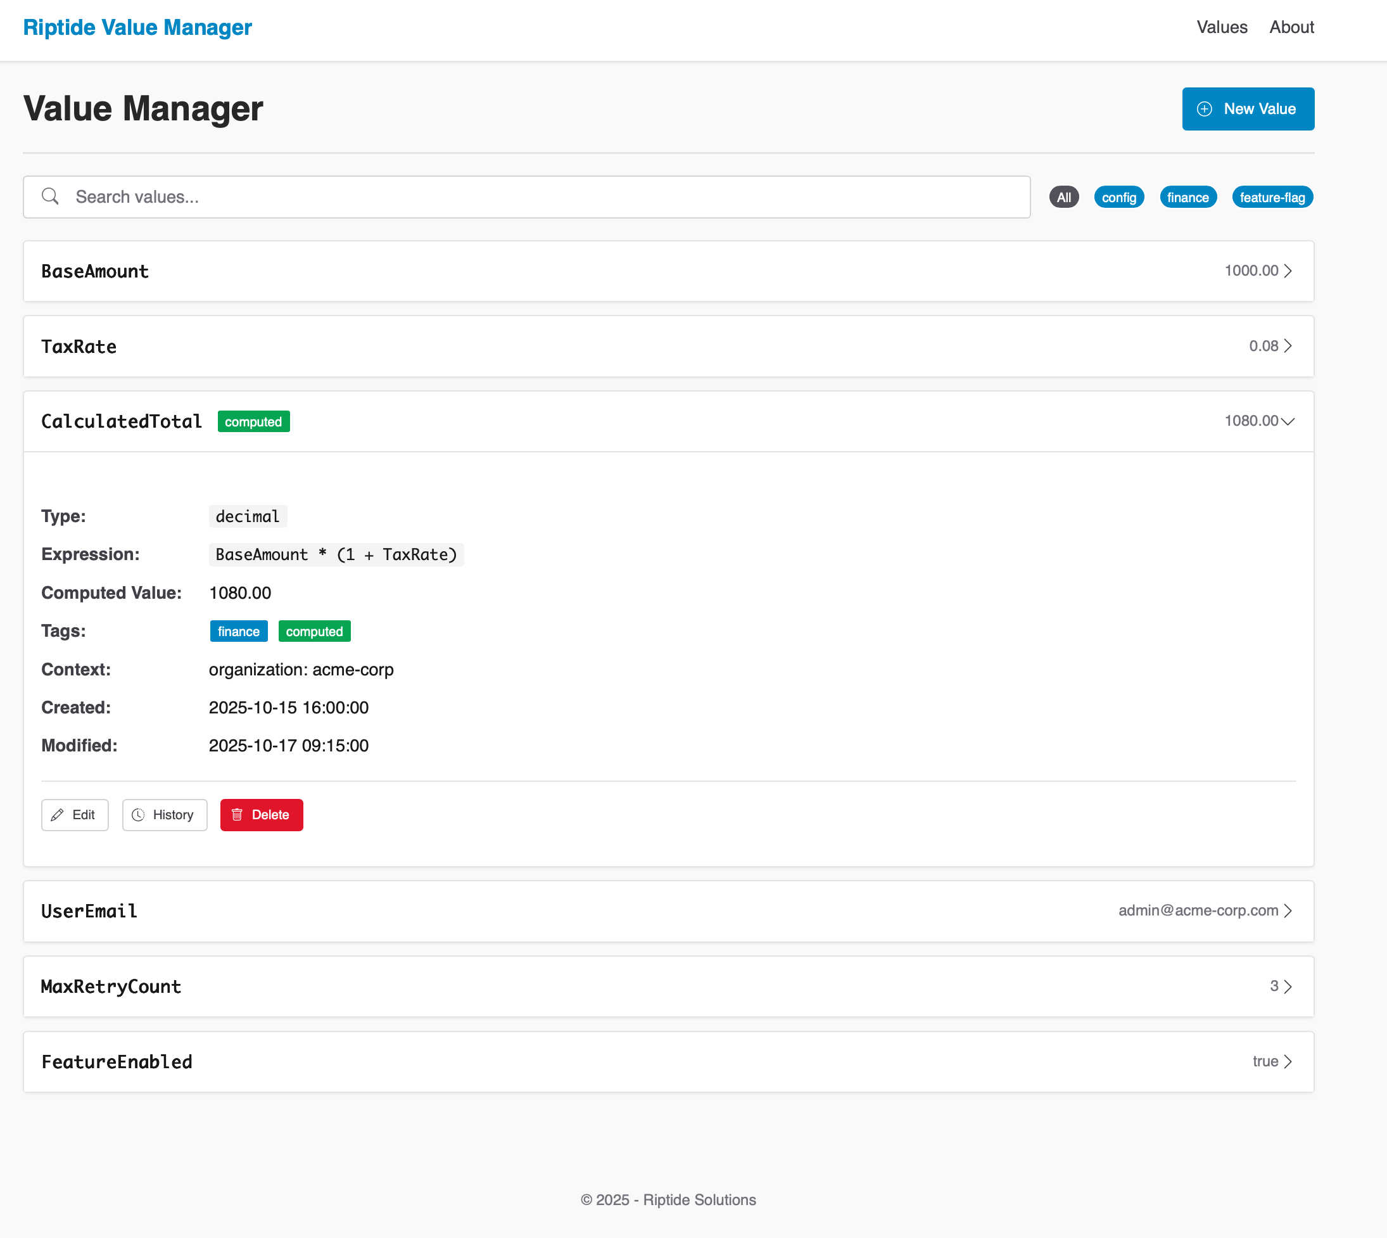Click the plus icon on New Value
This screenshot has height=1238, width=1387.
click(x=1204, y=109)
